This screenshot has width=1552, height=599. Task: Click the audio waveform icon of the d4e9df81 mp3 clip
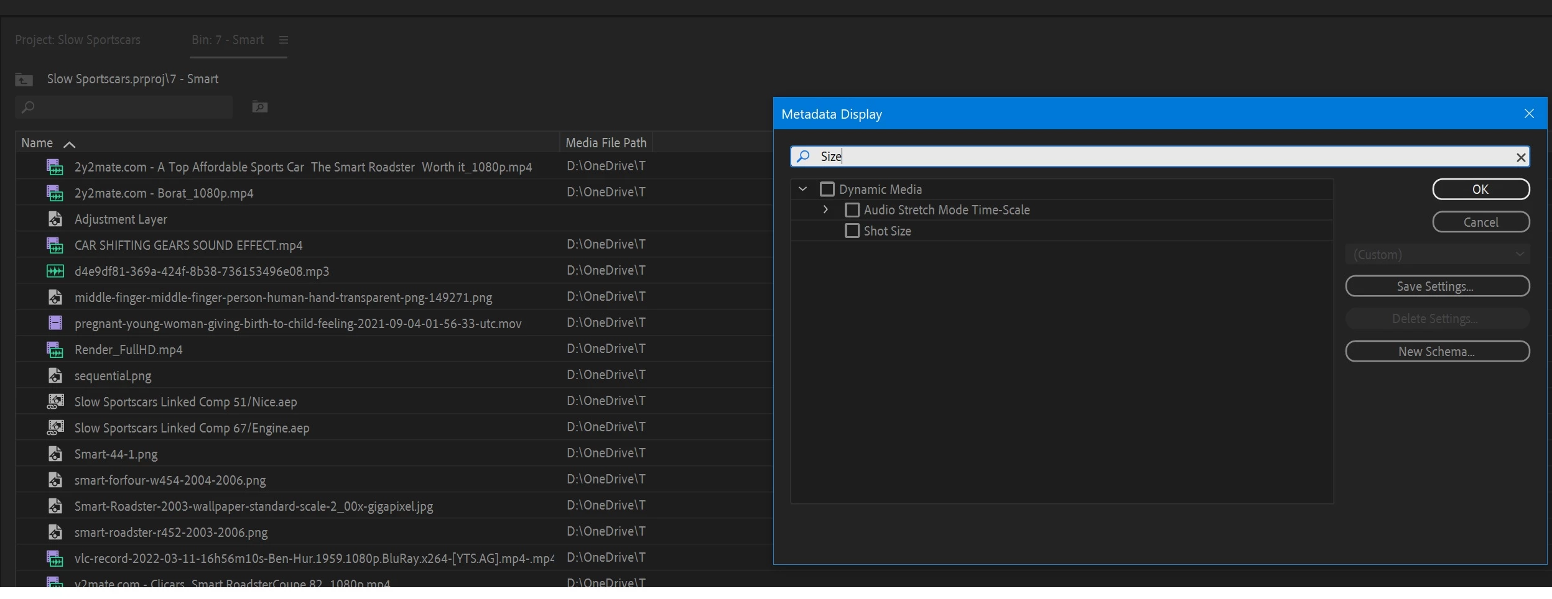55,272
